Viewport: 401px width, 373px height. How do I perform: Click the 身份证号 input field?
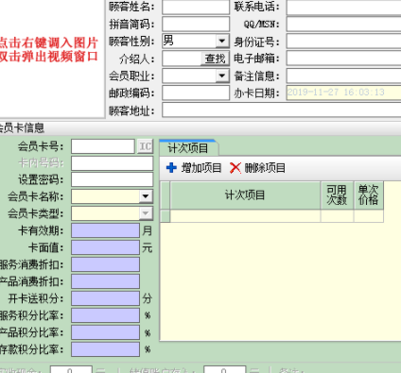pyautogui.click(x=343, y=42)
